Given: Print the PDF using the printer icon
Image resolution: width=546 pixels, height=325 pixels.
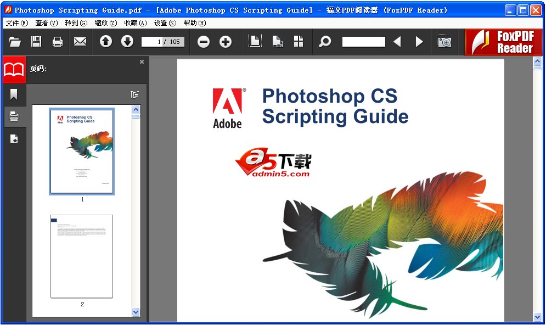Looking at the screenshot, I should pyautogui.click(x=58, y=42).
